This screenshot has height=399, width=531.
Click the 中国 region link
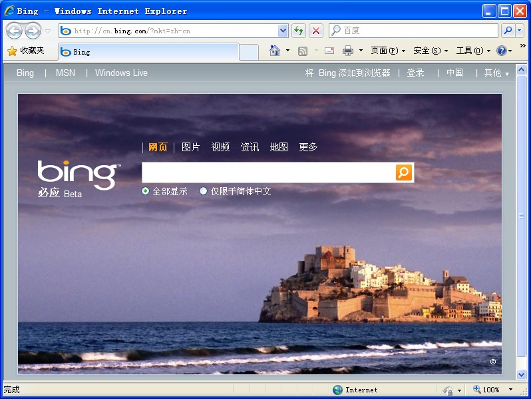point(454,73)
